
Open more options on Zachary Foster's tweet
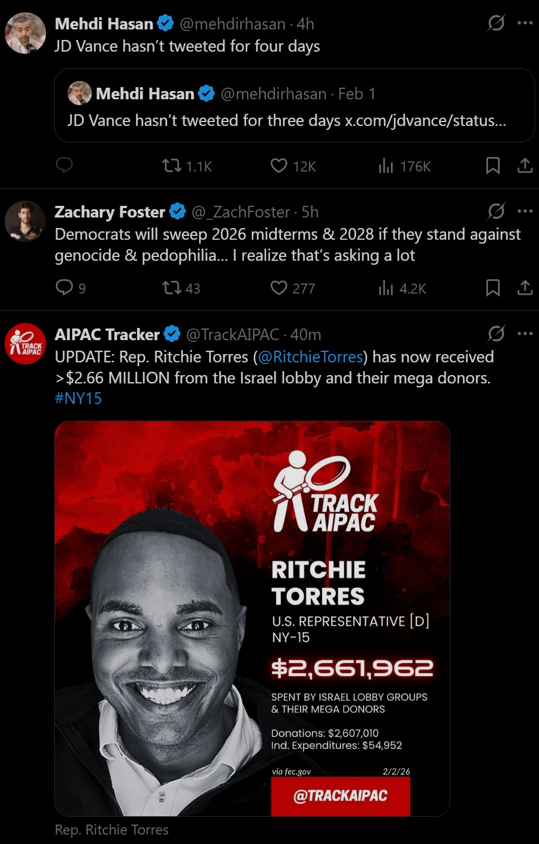[x=525, y=211]
